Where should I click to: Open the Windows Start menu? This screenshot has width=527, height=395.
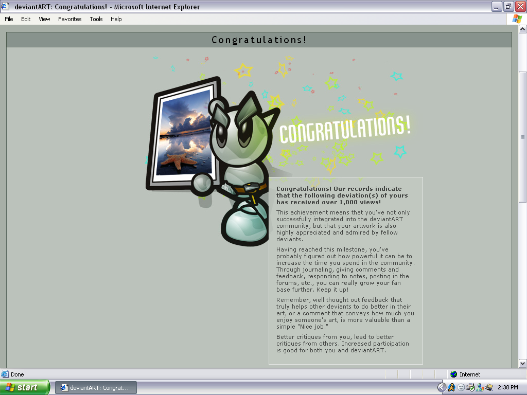point(25,388)
